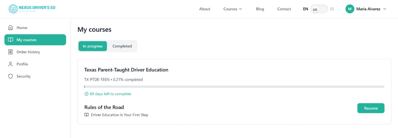Click the My courses page heading
This screenshot has width=398, height=138.
tap(94, 29)
